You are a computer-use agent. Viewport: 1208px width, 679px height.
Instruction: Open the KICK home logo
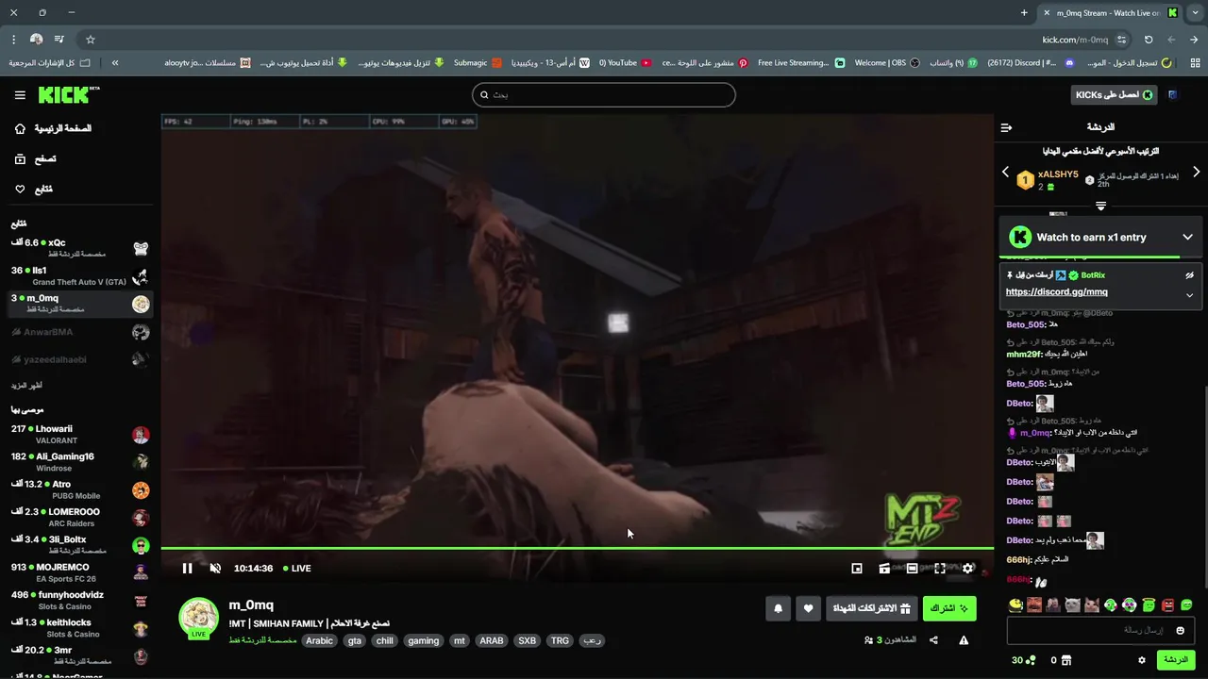click(69, 94)
